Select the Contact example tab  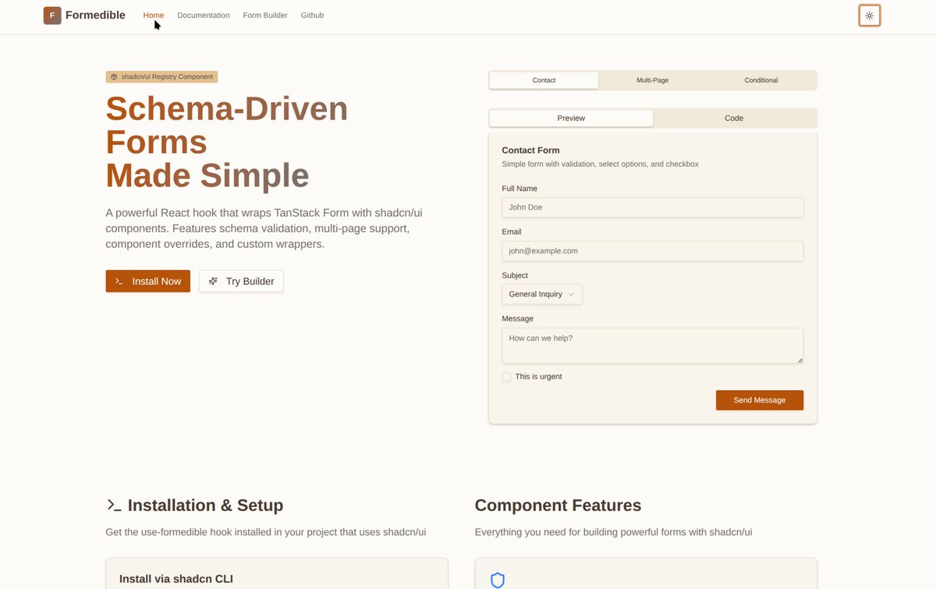pyautogui.click(x=544, y=80)
